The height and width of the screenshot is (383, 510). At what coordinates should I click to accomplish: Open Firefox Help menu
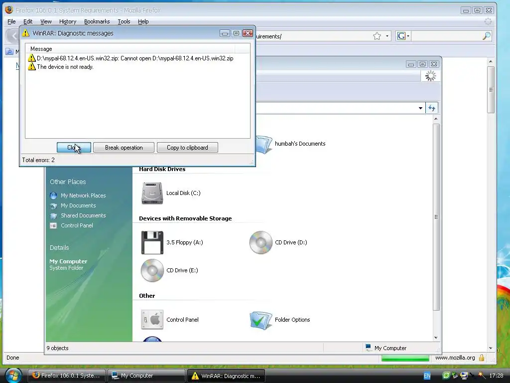[143, 21]
